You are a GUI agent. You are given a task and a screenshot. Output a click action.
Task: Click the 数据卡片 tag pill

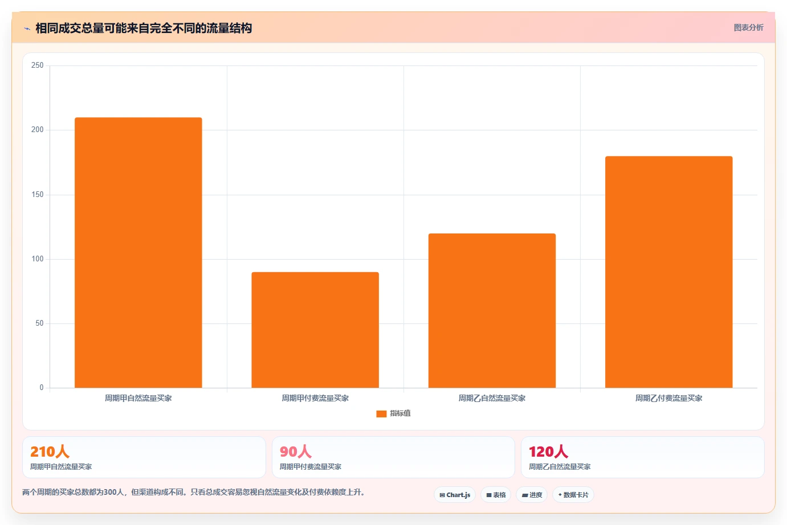[x=573, y=495]
